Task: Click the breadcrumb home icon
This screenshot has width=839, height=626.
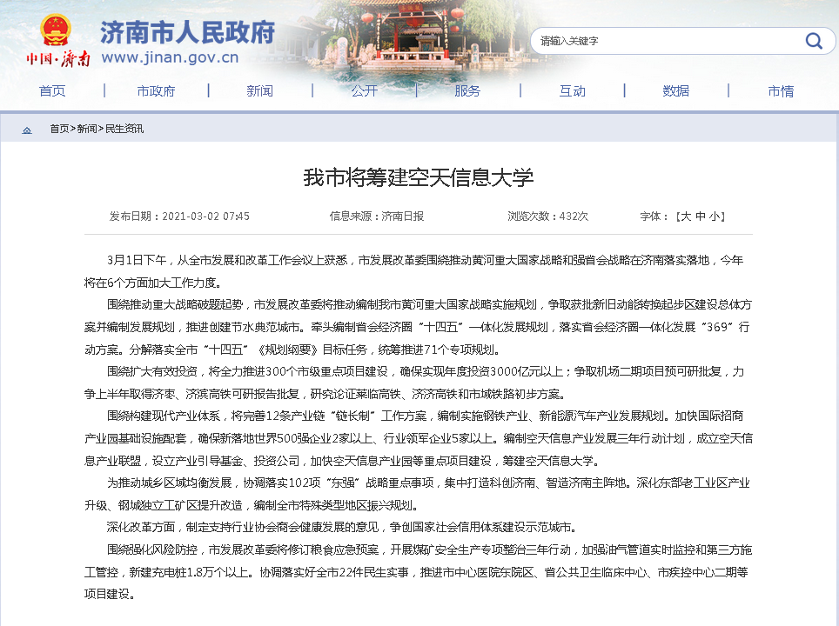Action: coord(27,130)
